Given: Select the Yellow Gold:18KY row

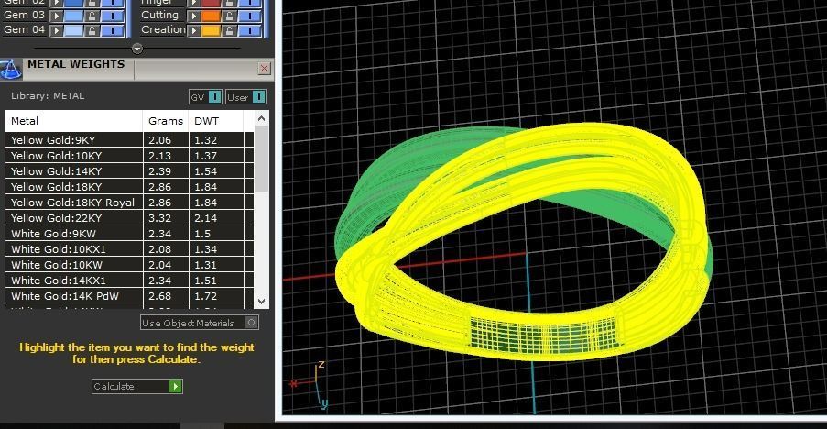Looking at the screenshot, I should click(129, 187).
